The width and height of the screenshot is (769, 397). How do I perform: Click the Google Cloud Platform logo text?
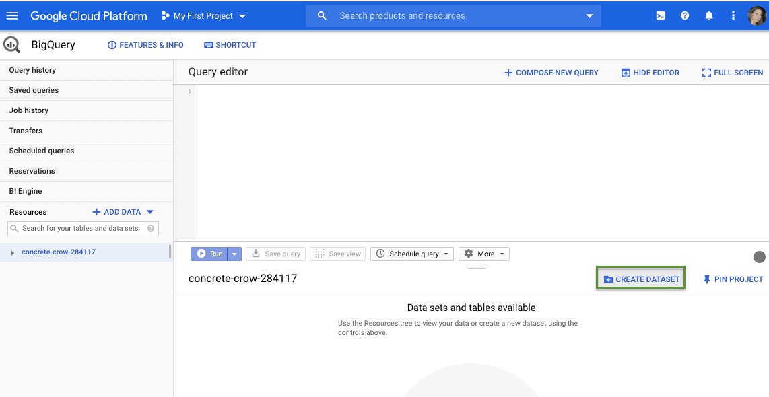coord(89,15)
